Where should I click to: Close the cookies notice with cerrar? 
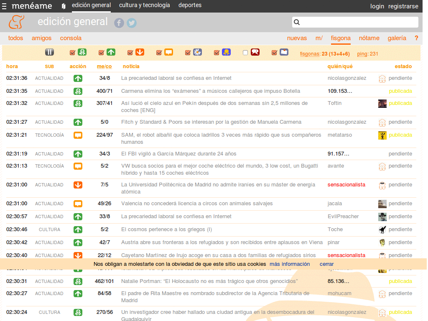[326, 264]
